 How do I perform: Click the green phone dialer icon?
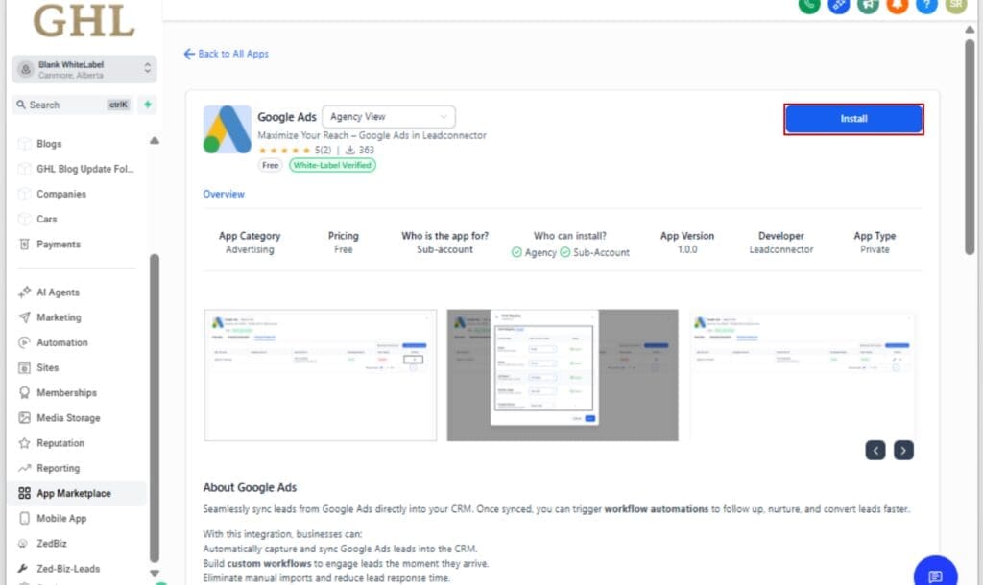pos(808,5)
